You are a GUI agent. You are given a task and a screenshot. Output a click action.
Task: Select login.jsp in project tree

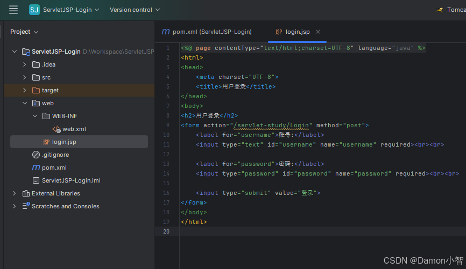[79, 142]
